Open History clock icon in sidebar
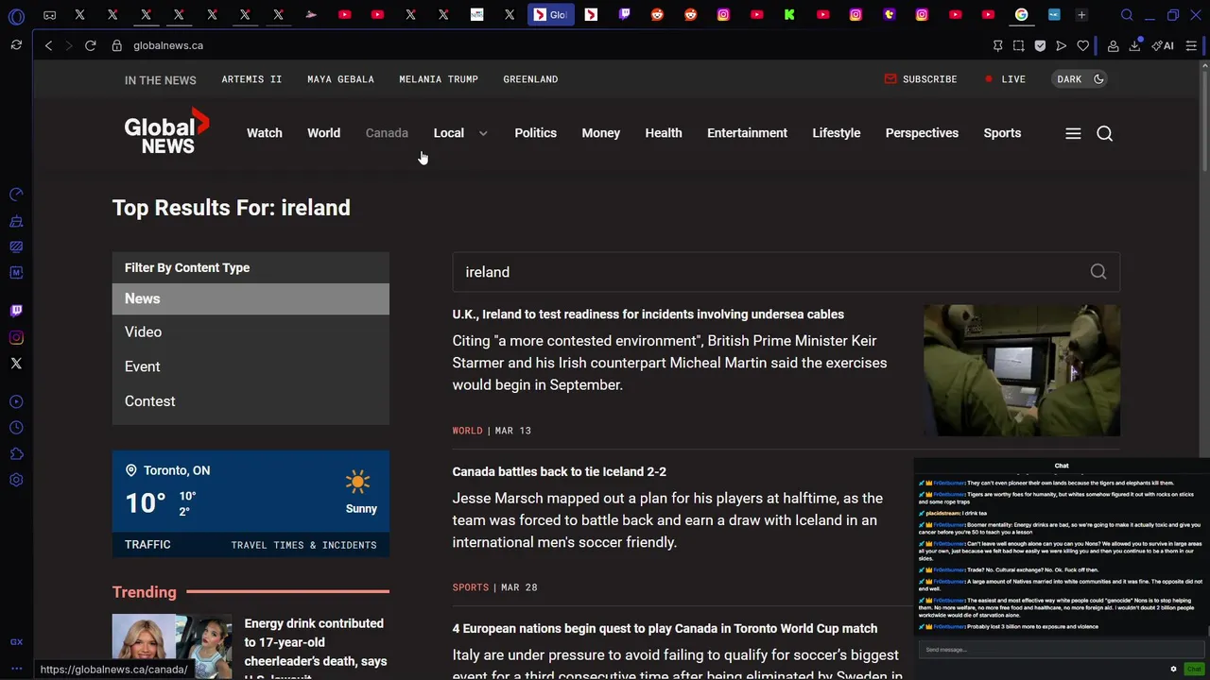 click(x=16, y=428)
